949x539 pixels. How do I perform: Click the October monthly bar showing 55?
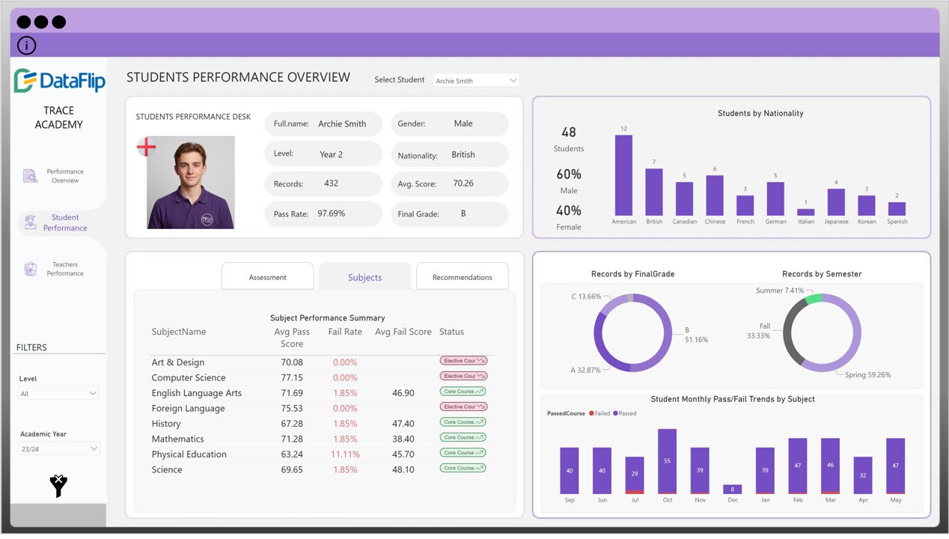tap(667, 460)
